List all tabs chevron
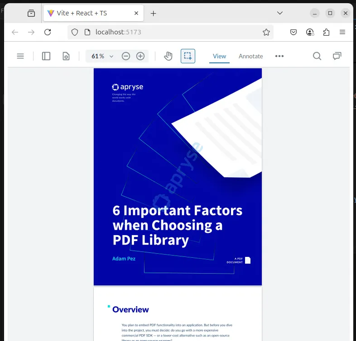 (280, 13)
